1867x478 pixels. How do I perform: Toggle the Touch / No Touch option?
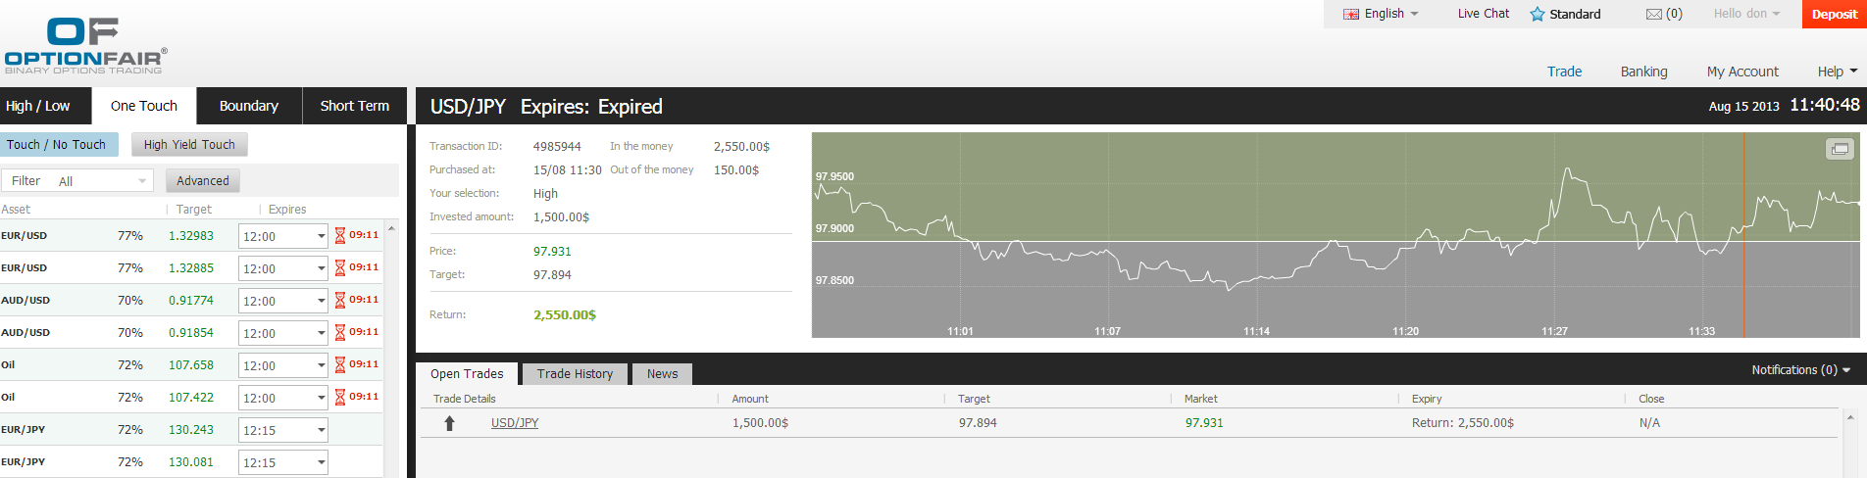pos(57,145)
